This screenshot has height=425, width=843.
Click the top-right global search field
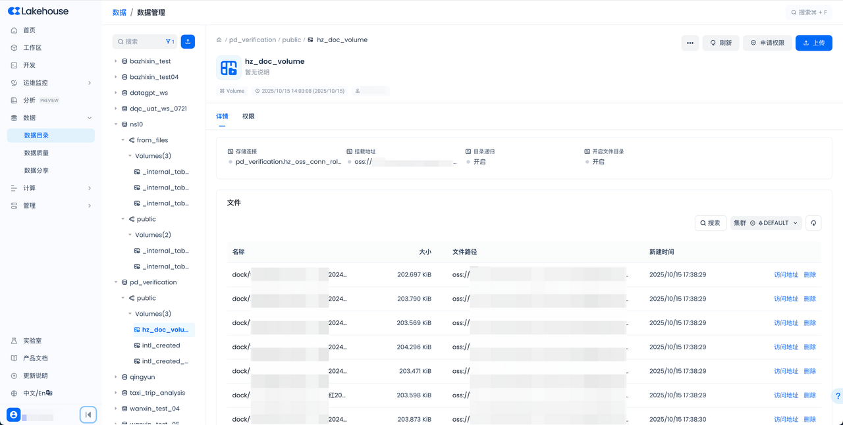point(809,12)
